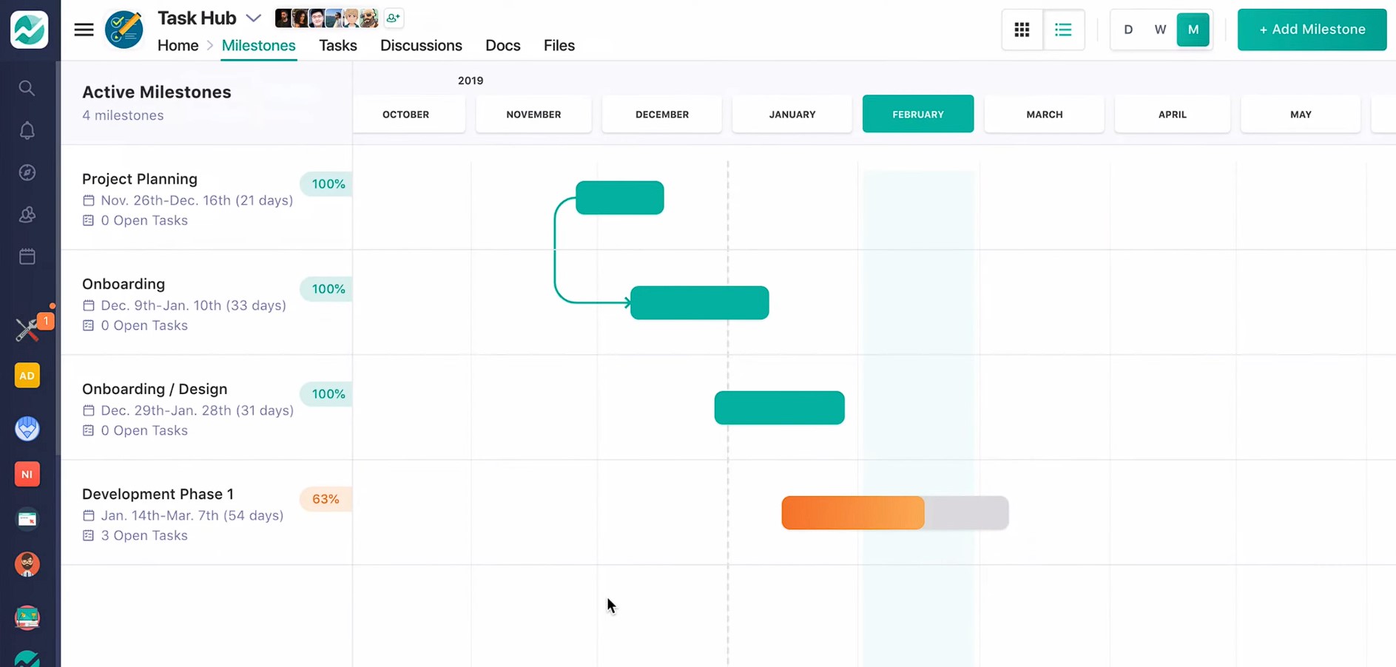1396x667 pixels.
Task: Click tasks icon beside Development Phase 1 open tasks
Action: [88, 535]
